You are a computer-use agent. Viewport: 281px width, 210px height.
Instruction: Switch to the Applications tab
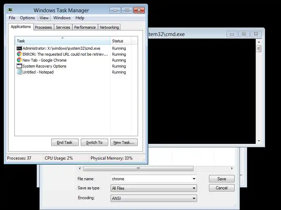[x=21, y=27]
